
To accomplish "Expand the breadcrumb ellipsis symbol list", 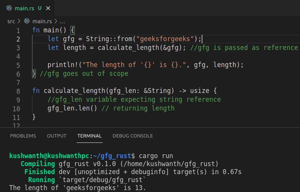I will (62, 21).
